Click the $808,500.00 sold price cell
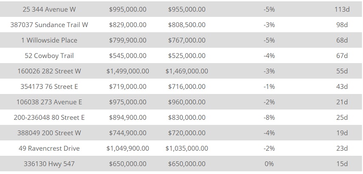Screen dimensions: 363x174 point(187,25)
